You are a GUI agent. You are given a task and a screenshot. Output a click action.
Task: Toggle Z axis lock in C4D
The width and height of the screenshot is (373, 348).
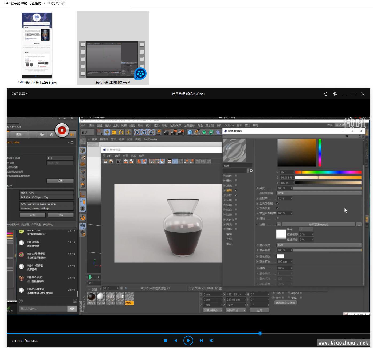click(151, 132)
